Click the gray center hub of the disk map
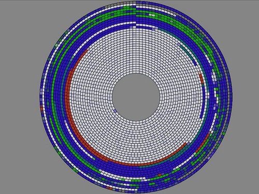Viewport: 259px width, 194px height. click(x=136, y=97)
